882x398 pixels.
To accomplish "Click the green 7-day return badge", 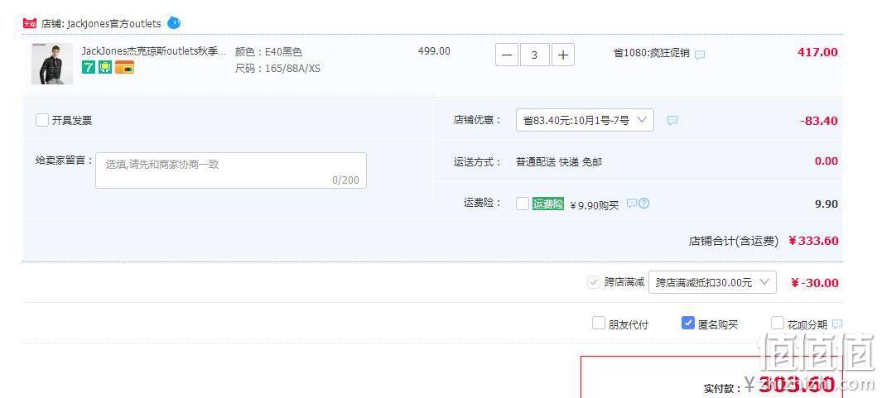I will 89,68.
